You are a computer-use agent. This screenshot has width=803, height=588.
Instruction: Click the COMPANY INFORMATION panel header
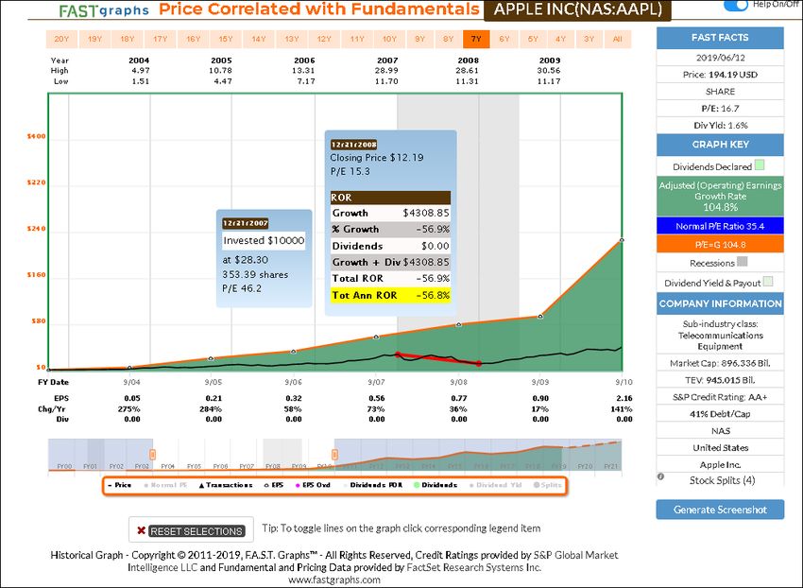(720, 303)
